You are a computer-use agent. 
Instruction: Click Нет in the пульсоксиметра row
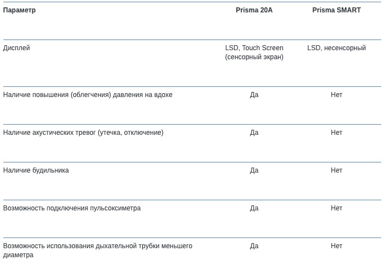pyautogui.click(x=337, y=208)
